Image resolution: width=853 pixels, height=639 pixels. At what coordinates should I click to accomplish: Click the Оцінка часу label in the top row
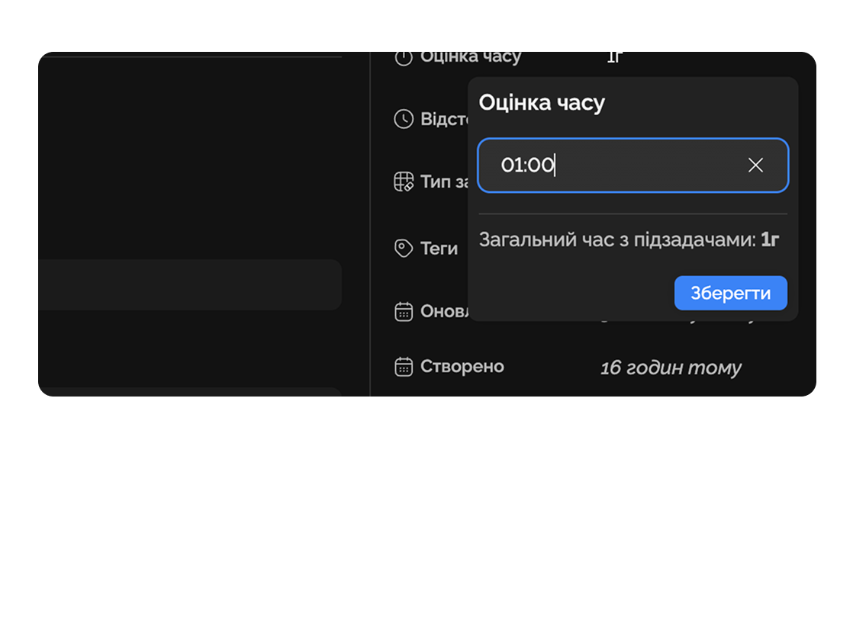tap(471, 57)
